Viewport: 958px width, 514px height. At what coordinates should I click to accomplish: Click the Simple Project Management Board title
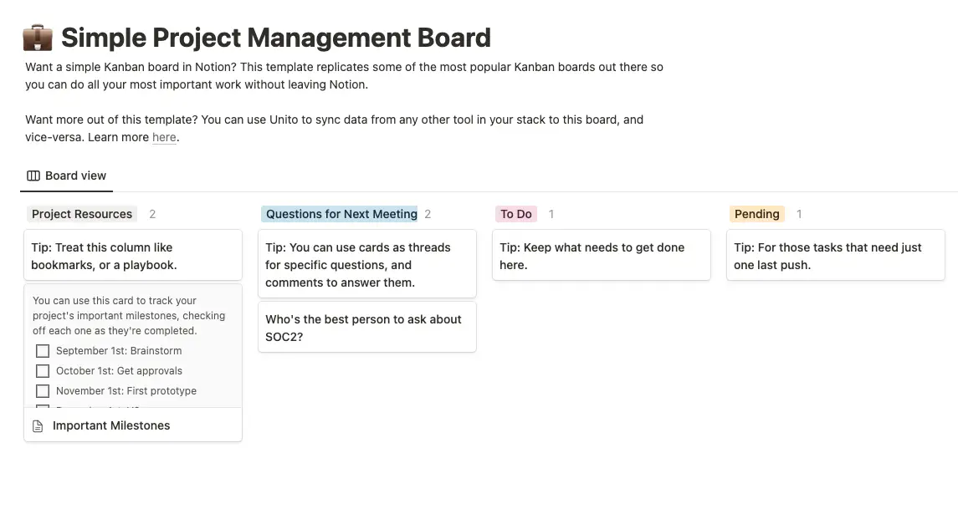[x=276, y=38]
